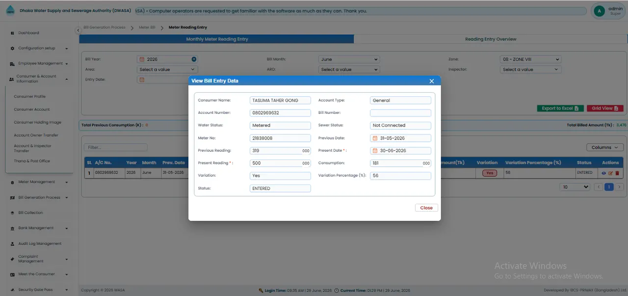Click the Employee Management icon
The height and width of the screenshot is (296, 628).
(12, 63)
